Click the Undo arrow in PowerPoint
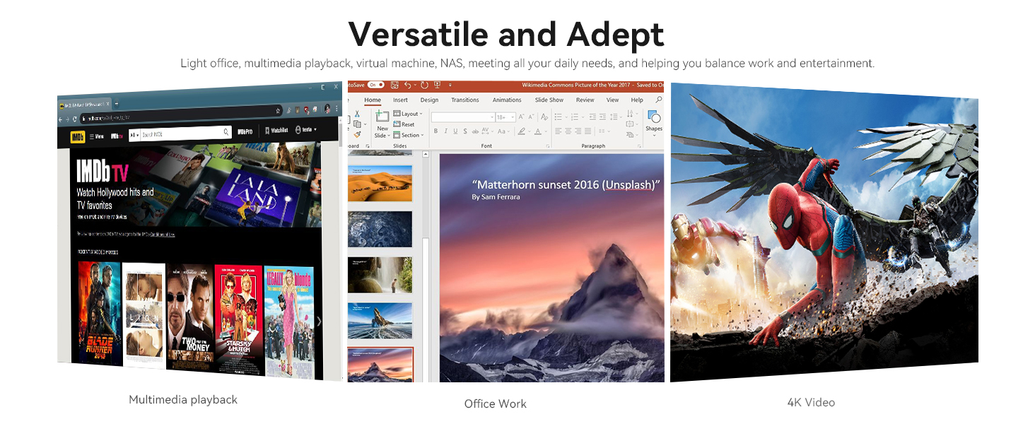 point(408,86)
